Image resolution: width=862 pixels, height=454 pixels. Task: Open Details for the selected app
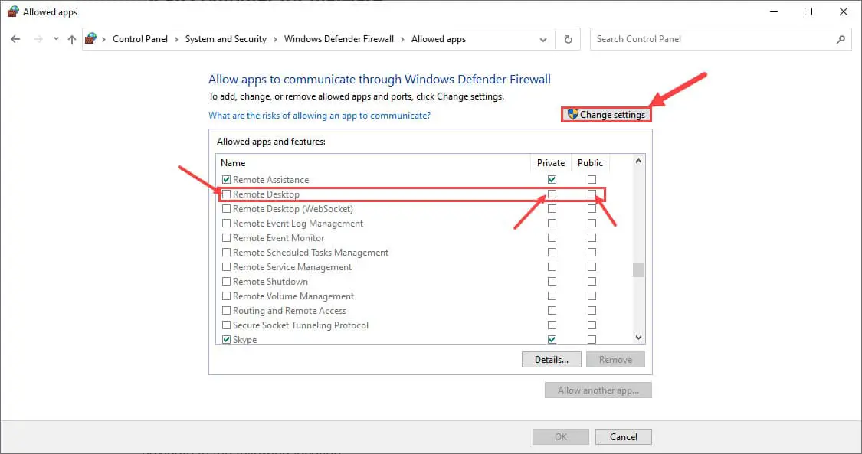[x=552, y=360]
